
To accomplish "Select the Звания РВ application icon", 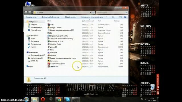I will (49, 66).
